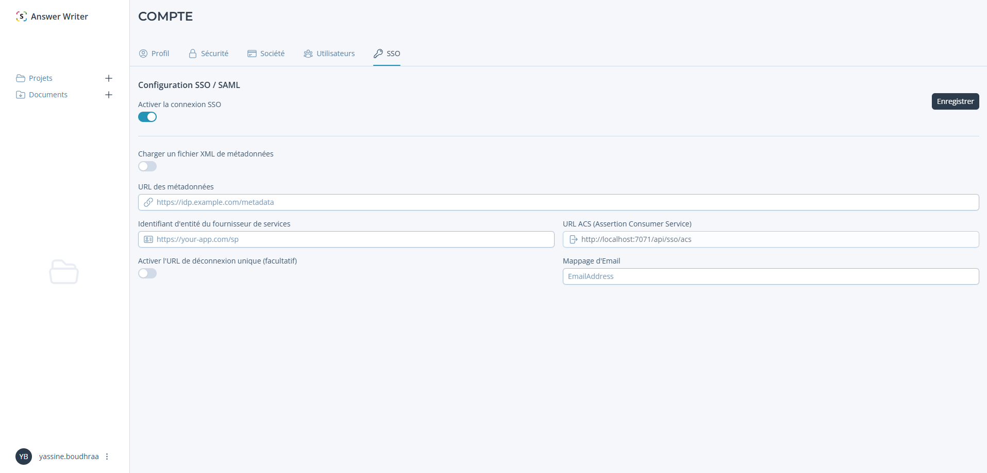The width and height of the screenshot is (987, 473).
Task: Open the user options three-dot menu
Action: tap(107, 457)
